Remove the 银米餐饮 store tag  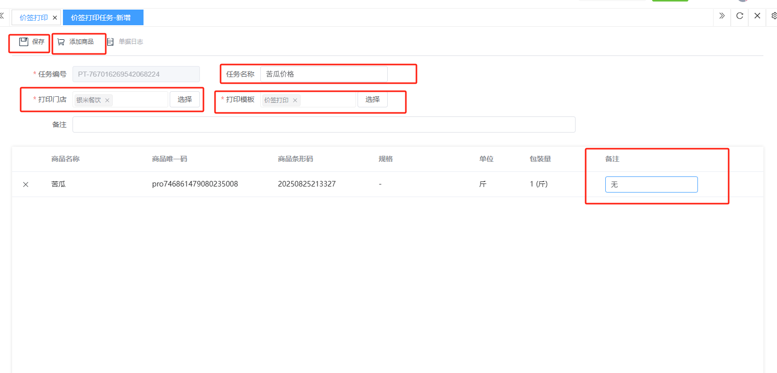click(x=107, y=100)
